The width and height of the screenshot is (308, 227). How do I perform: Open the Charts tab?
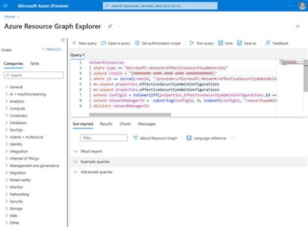coord(125,124)
